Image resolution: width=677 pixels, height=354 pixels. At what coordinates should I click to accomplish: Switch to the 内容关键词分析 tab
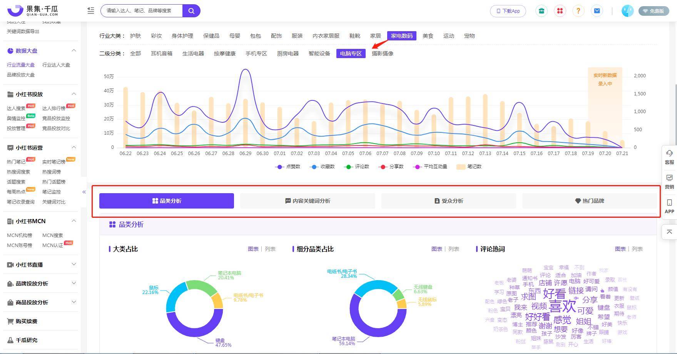pos(308,201)
